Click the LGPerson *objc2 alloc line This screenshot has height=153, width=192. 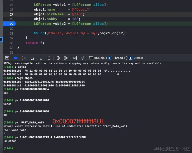click(71, 24)
